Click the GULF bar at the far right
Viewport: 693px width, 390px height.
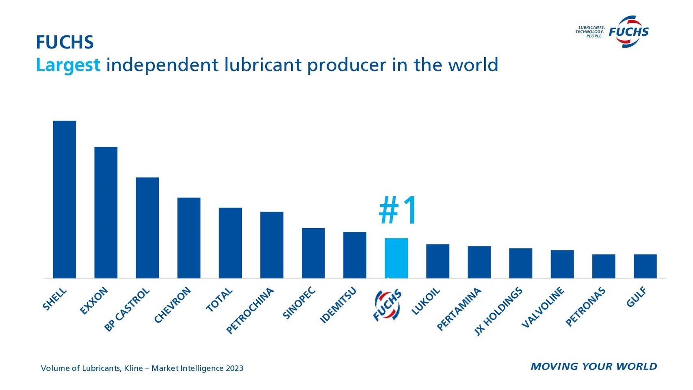pyautogui.click(x=645, y=266)
